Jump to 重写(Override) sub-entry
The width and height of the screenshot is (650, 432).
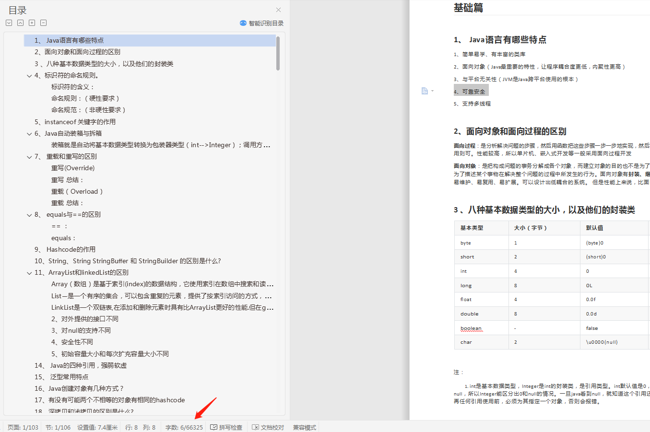click(73, 168)
